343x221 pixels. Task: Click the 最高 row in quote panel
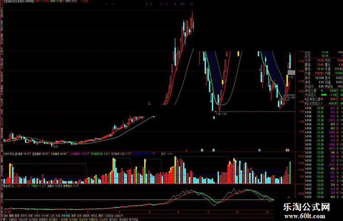click(x=315, y=65)
